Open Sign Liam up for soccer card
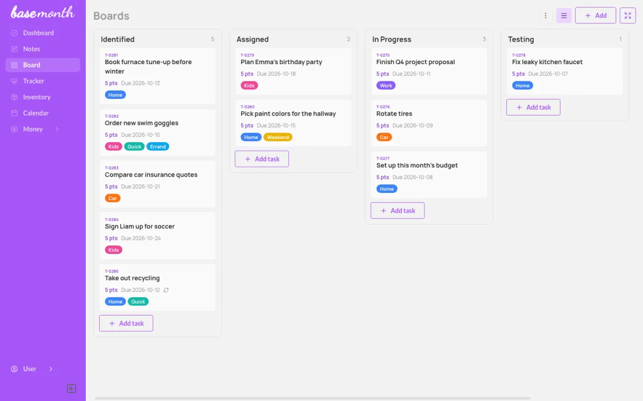Viewport: 643px width, 401px height. coord(158,236)
